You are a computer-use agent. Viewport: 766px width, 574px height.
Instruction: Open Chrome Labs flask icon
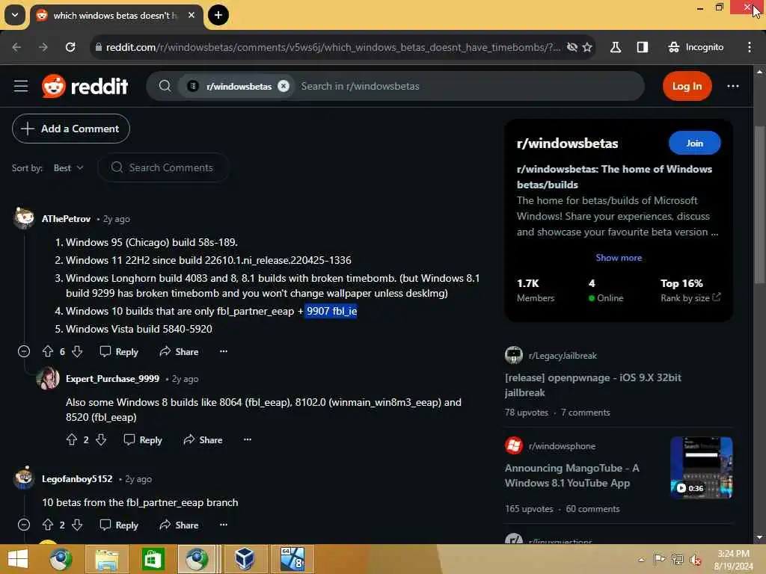click(x=616, y=47)
